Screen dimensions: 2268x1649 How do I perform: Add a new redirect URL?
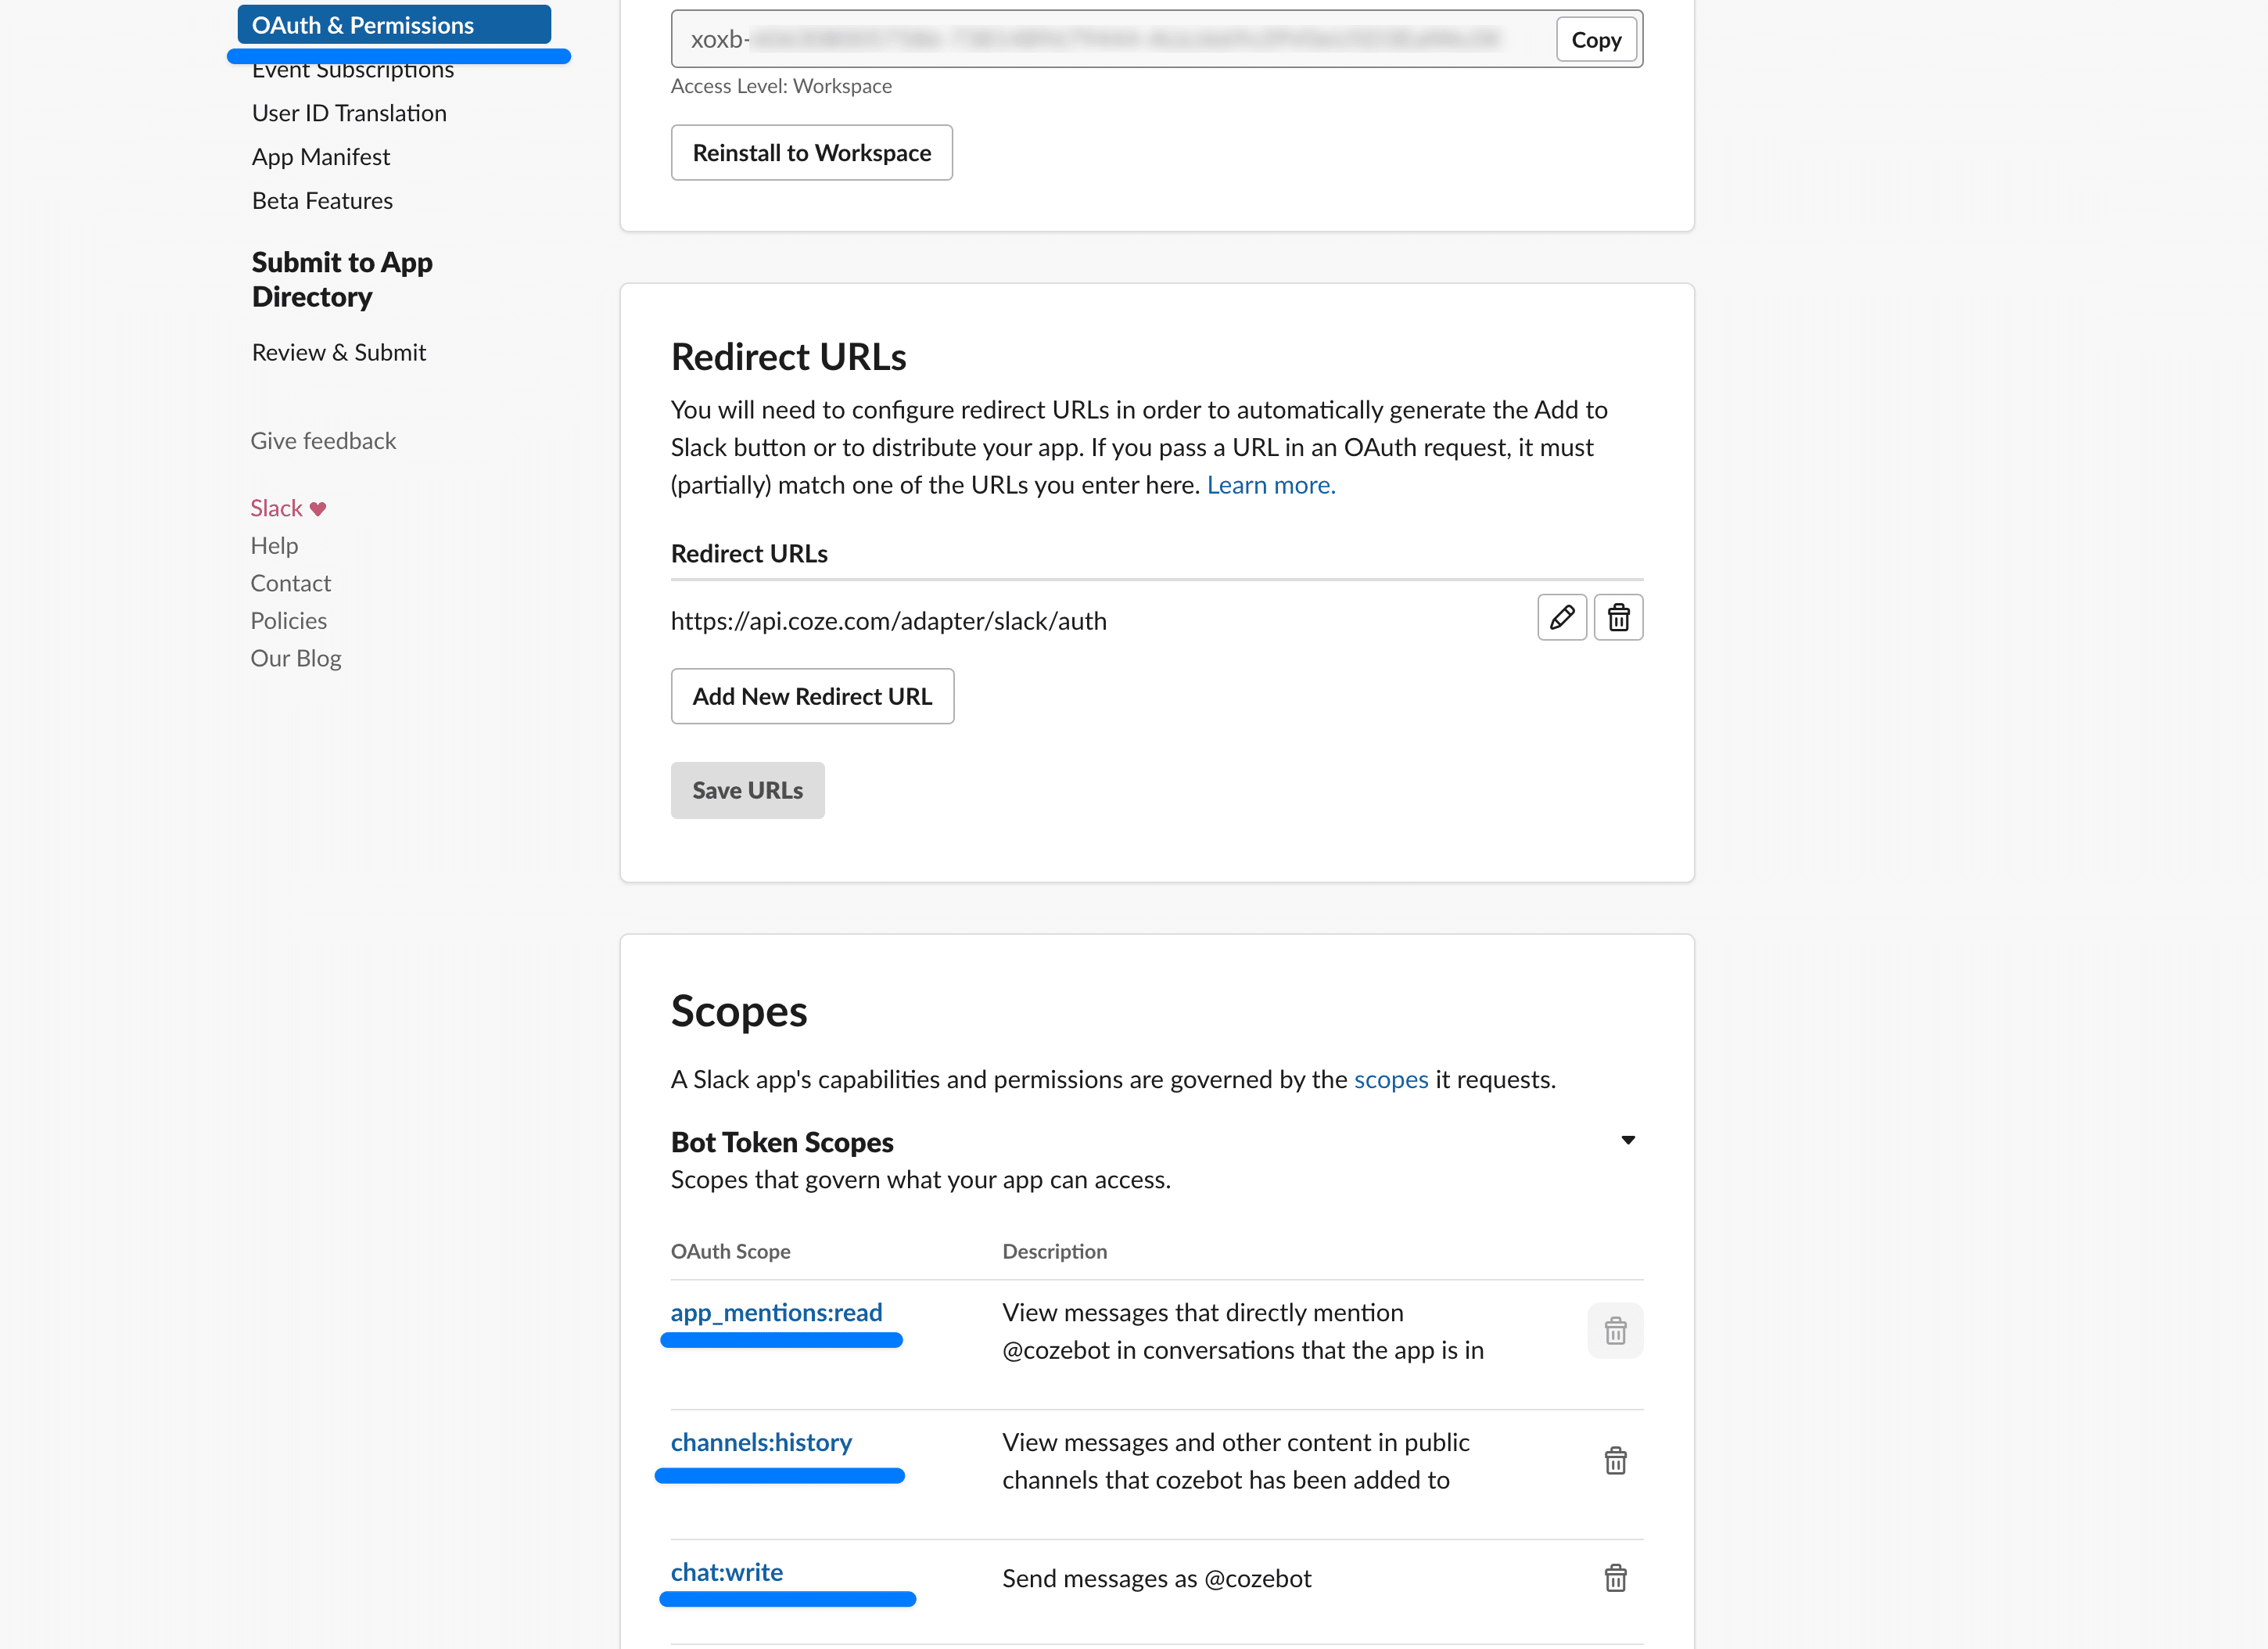coord(811,696)
